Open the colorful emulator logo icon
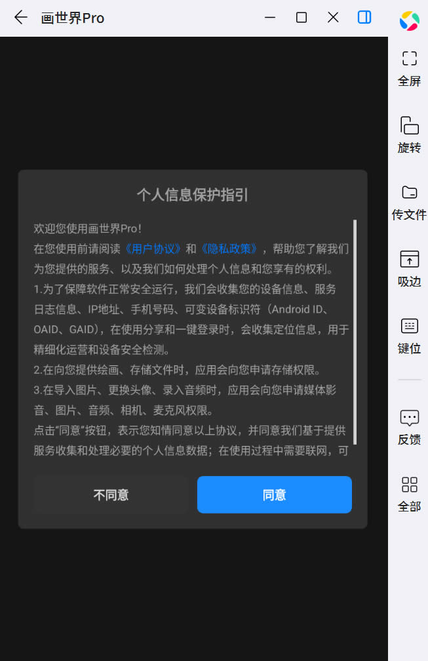 tap(410, 21)
